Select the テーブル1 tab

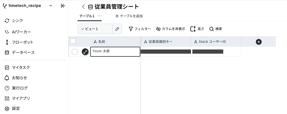[87, 16]
